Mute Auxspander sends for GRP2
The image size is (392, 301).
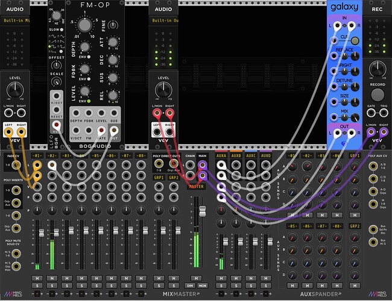click(x=355, y=285)
